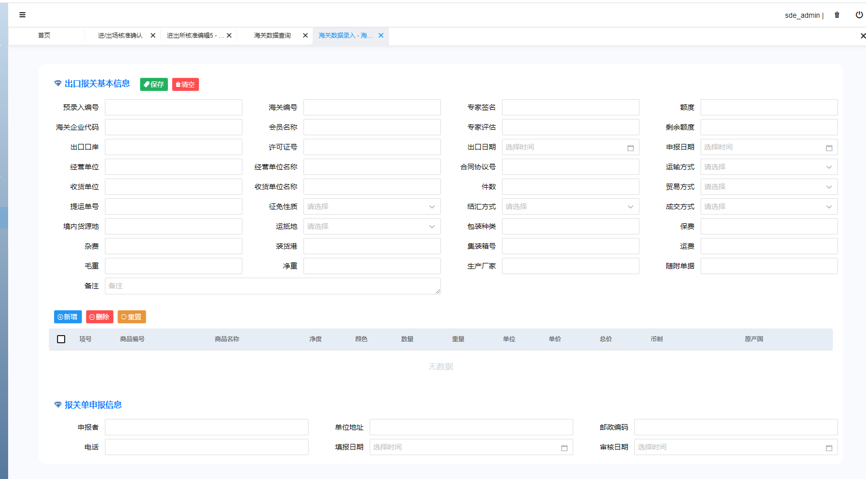The image size is (866, 479).
Task: Expand the 运抵地 dropdown
Action: click(x=372, y=226)
